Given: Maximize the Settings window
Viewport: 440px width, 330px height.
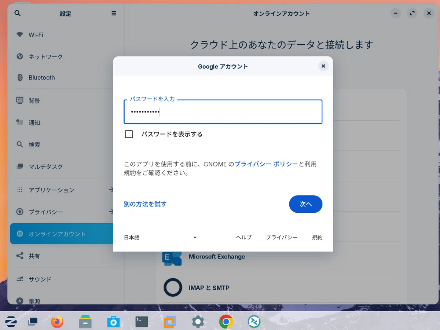Looking at the screenshot, I should pos(412,14).
